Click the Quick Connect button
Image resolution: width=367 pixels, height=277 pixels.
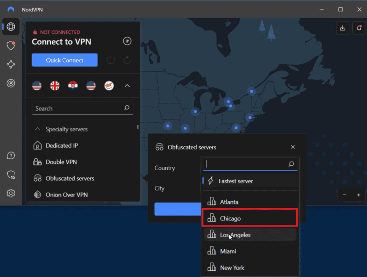click(65, 60)
